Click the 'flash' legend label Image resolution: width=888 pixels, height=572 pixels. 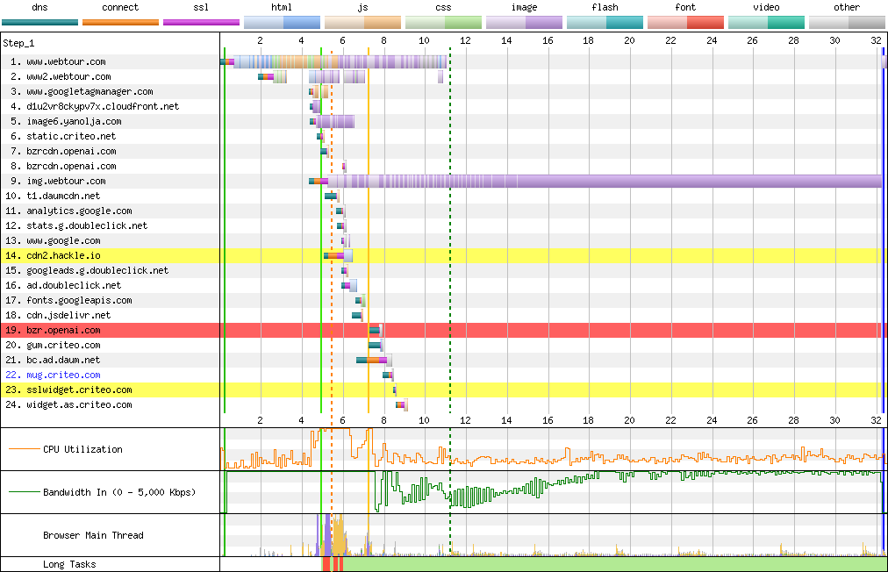pyautogui.click(x=605, y=7)
